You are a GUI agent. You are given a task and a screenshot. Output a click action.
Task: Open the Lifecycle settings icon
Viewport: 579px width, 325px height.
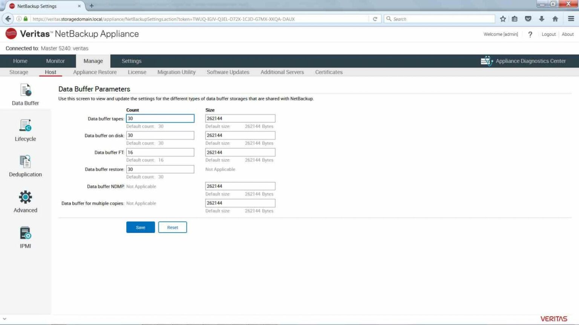point(25,125)
